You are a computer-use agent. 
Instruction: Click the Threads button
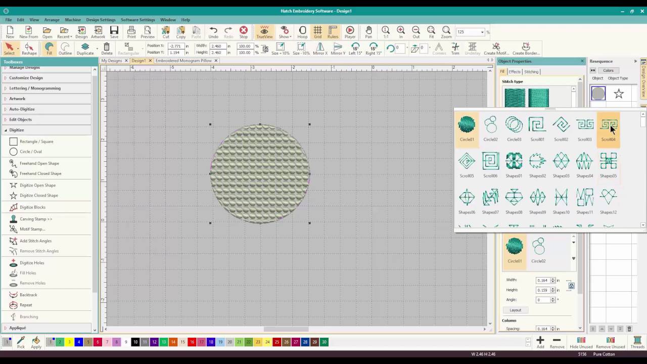click(x=637, y=342)
